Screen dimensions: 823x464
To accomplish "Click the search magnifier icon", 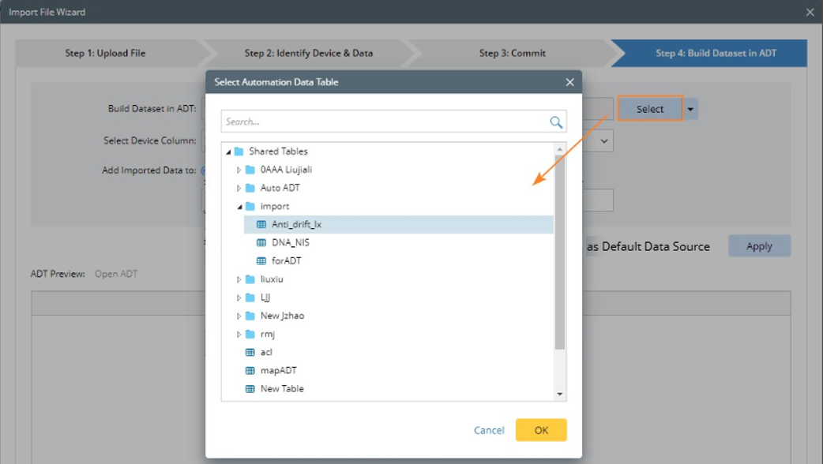I will pyautogui.click(x=556, y=122).
